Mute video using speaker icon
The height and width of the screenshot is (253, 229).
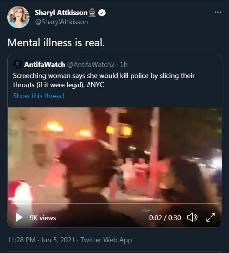coord(192,217)
